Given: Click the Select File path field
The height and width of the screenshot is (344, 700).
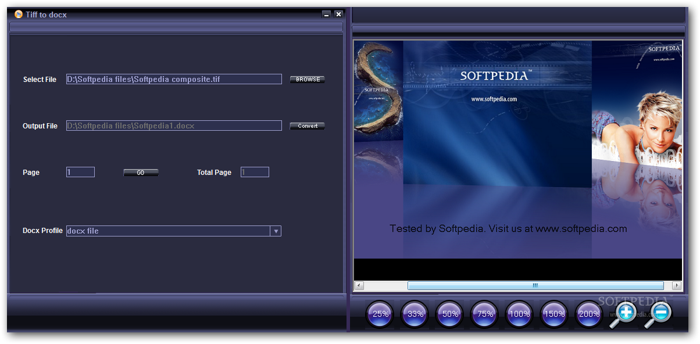Looking at the screenshot, I should coord(174,79).
